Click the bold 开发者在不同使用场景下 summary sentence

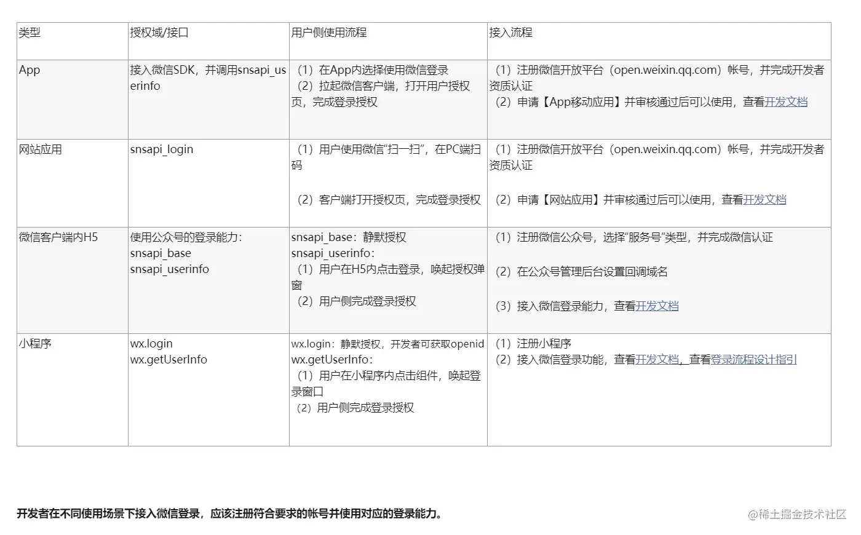click(229, 513)
